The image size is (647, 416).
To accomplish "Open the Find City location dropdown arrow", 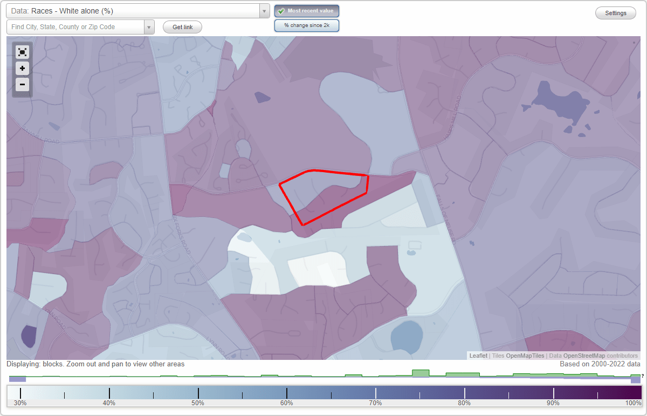I will pos(149,26).
